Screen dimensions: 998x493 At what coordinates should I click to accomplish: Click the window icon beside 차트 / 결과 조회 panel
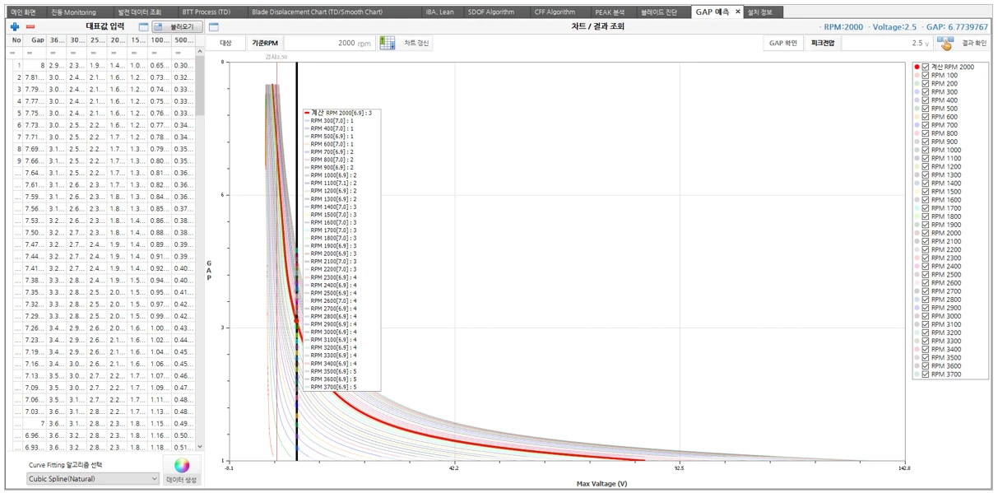coord(214,27)
